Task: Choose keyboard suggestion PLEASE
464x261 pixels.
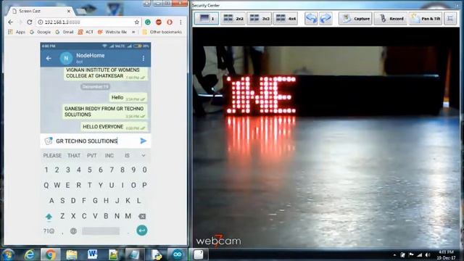Action: [x=52, y=156]
